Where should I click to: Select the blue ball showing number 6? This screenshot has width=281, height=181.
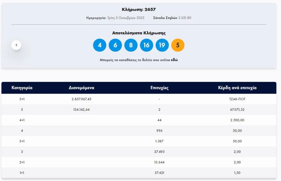(x=115, y=45)
